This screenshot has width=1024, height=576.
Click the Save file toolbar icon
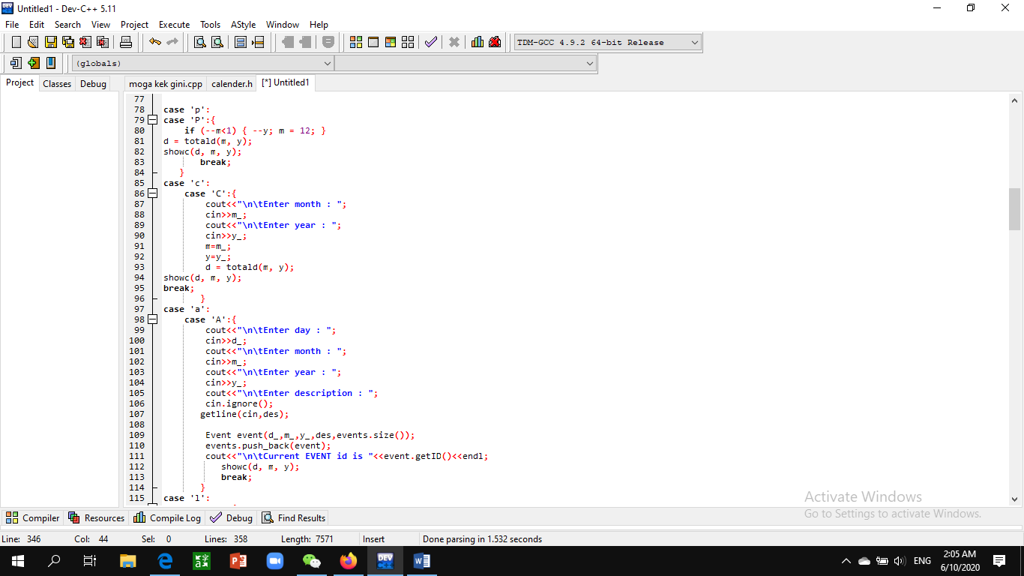coord(51,42)
